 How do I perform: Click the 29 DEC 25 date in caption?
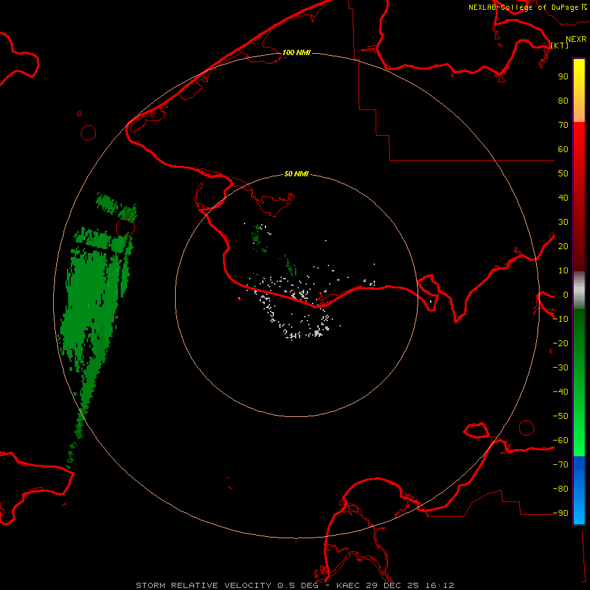coord(393,585)
